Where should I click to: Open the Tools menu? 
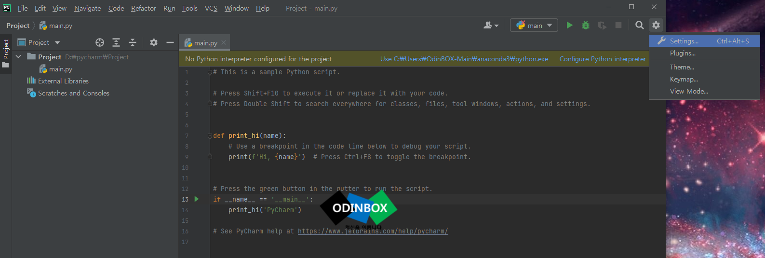(x=190, y=8)
